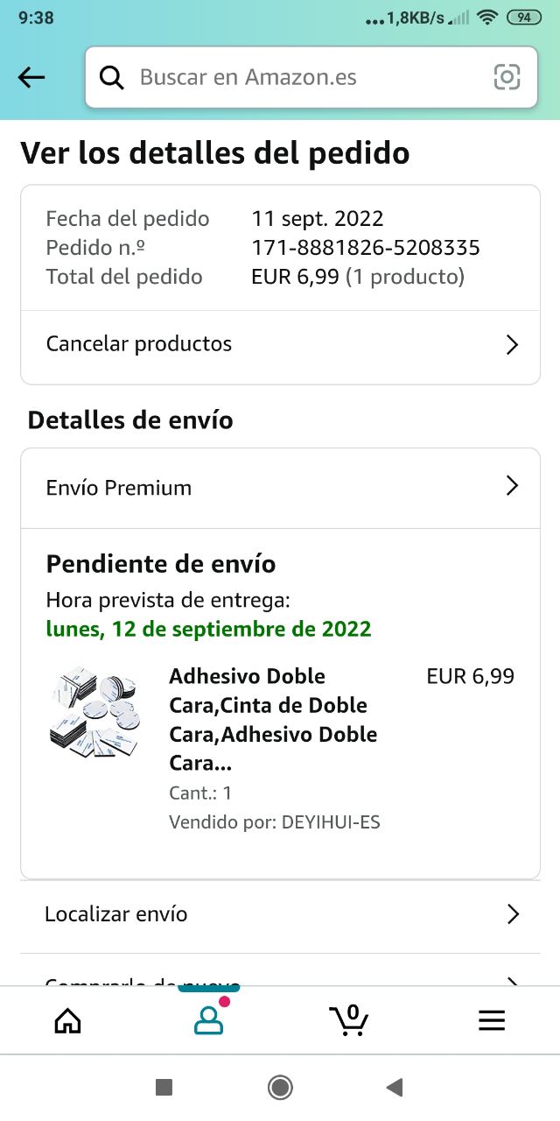Expand the Localizar envío chevron

pyautogui.click(x=513, y=914)
